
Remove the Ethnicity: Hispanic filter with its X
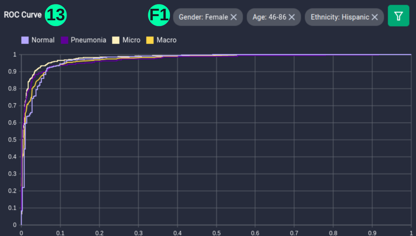[x=375, y=17]
